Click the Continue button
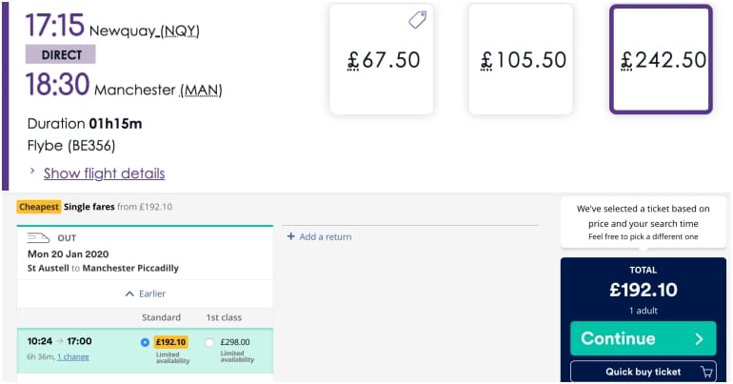Screen dimensions: 733x384 [644, 338]
